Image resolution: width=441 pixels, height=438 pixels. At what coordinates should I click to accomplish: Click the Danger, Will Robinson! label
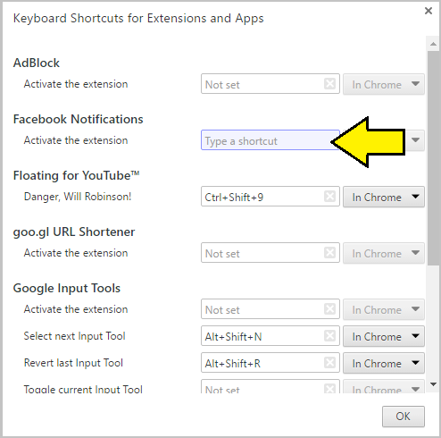78,197
